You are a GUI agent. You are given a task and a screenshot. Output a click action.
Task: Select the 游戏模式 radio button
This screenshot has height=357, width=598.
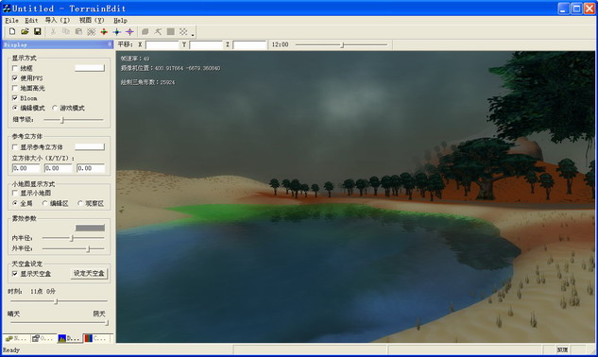[55, 108]
